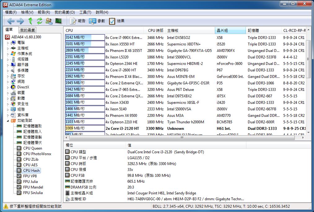Expand the 電腦 tree node

click(8, 43)
